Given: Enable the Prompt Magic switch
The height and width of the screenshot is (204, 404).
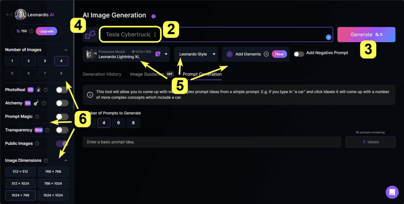Looking at the screenshot, I should pyautogui.click(x=62, y=116).
